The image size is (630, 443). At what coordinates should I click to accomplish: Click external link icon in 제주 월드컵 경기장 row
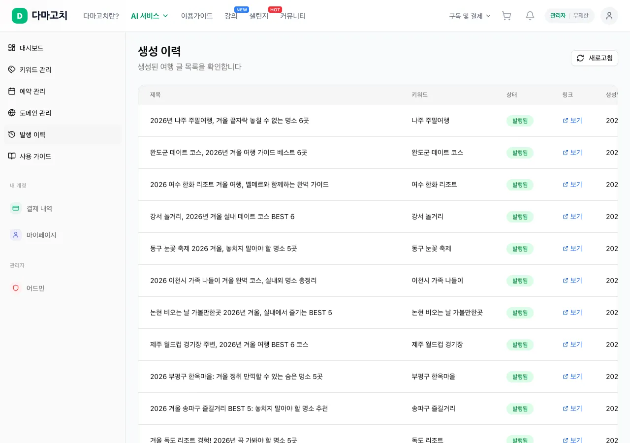[x=566, y=345]
